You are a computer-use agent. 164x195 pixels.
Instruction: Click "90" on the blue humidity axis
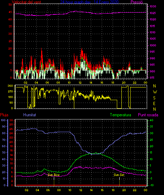coord(4,126)
